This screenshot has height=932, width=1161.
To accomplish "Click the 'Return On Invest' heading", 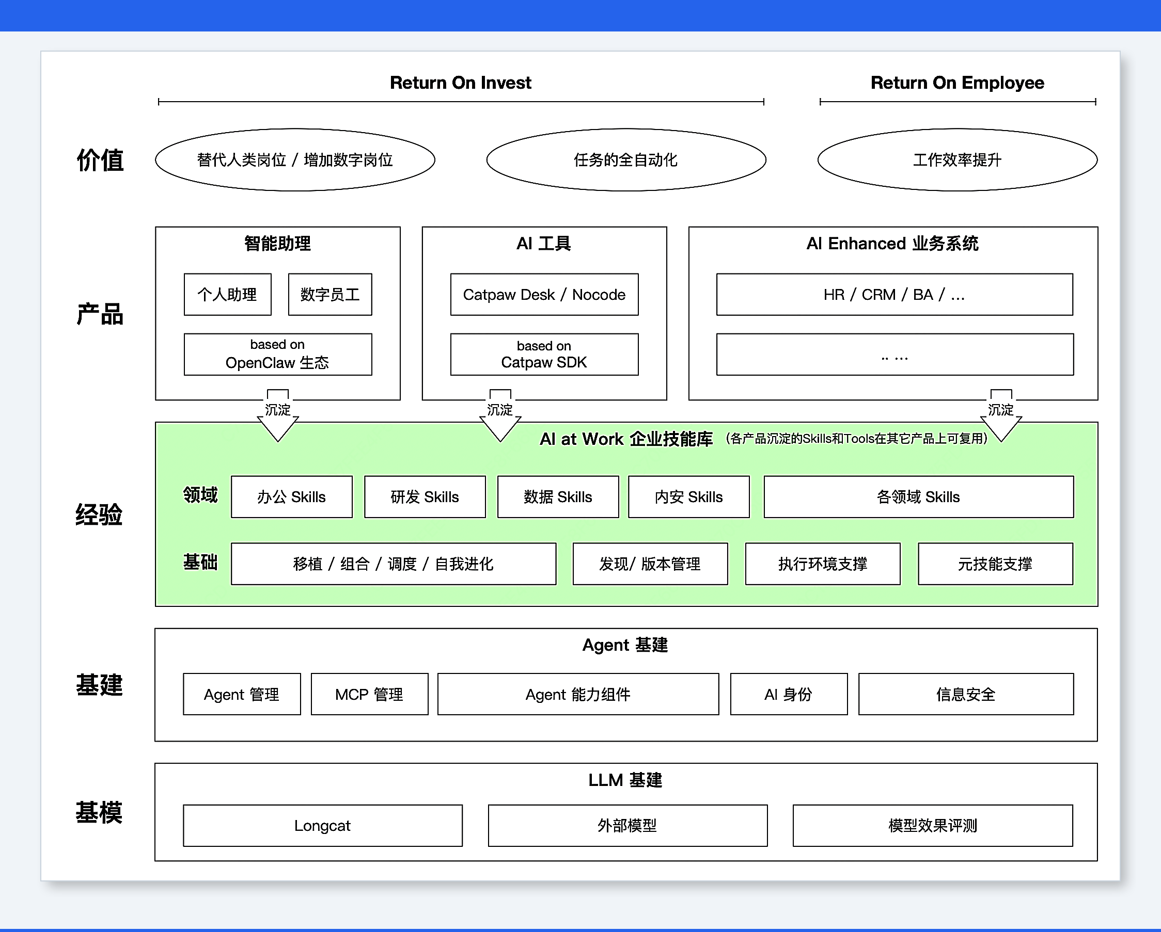I will (460, 83).
